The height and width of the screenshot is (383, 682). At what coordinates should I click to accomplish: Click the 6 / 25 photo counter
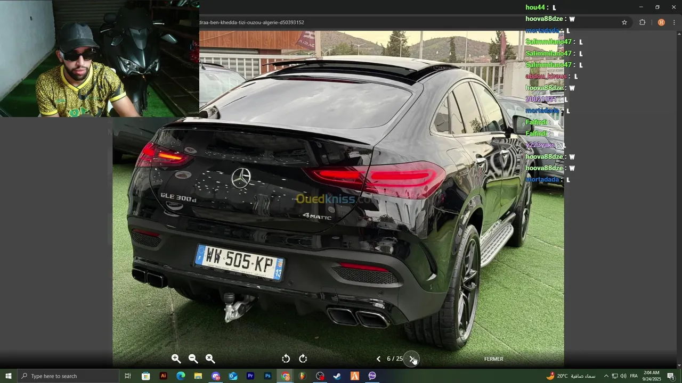pos(395,359)
